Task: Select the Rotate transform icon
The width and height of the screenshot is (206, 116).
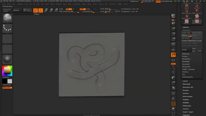Action: click(56, 10)
